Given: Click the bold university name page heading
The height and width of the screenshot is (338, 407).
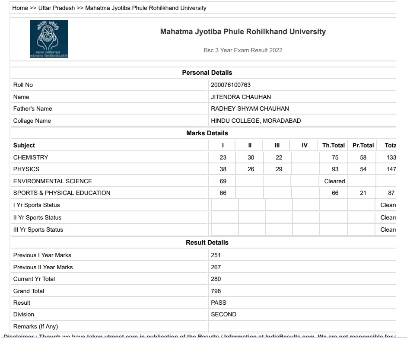Looking at the screenshot, I should (243, 32).
